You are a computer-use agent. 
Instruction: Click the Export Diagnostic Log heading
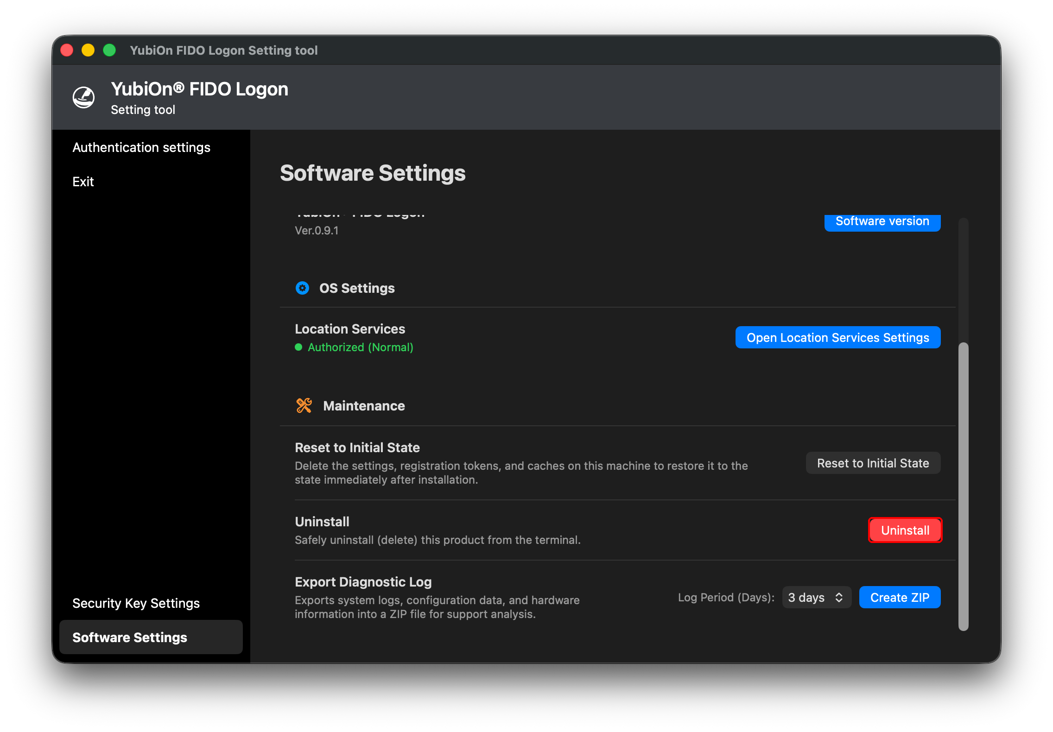[x=363, y=582]
